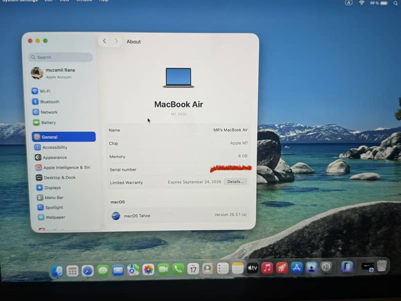Open Wallpaper settings
Screen dimensions: 401x301
tap(52, 217)
